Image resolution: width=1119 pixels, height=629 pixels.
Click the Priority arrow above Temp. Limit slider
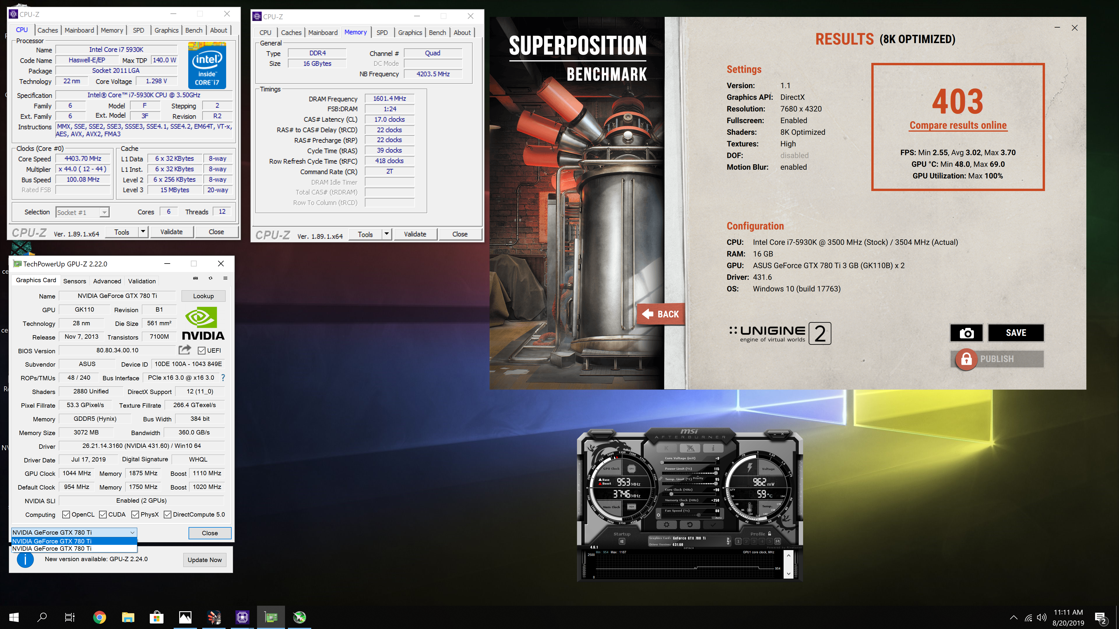pyautogui.click(x=698, y=476)
